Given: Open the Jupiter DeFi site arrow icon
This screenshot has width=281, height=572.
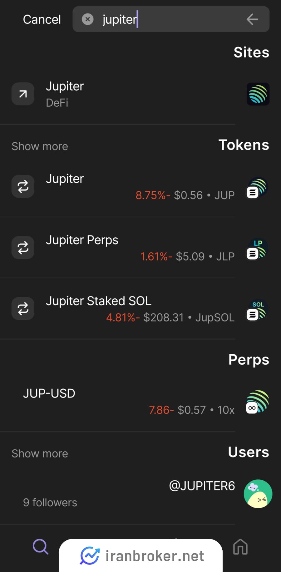Looking at the screenshot, I should [23, 94].
